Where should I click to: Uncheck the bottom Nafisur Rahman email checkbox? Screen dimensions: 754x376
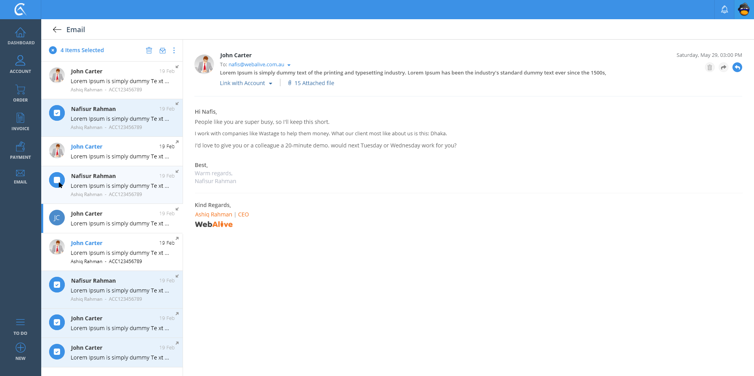tap(57, 285)
